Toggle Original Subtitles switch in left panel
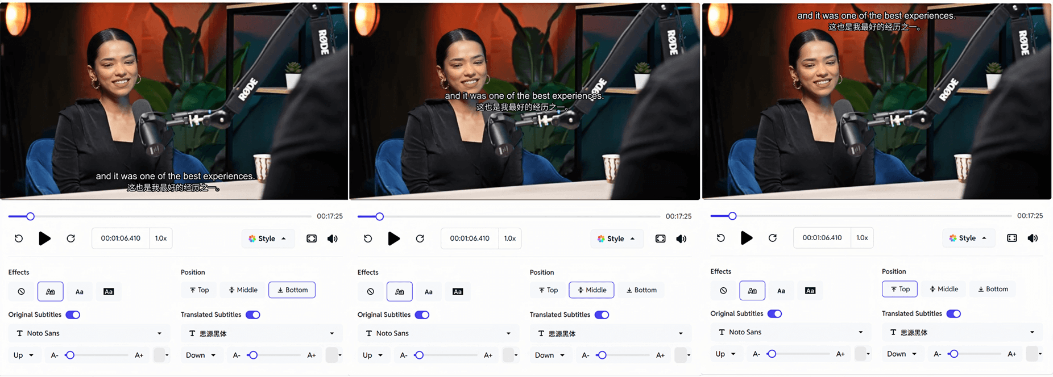The width and height of the screenshot is (1053, 377). (x=73, y=315)
